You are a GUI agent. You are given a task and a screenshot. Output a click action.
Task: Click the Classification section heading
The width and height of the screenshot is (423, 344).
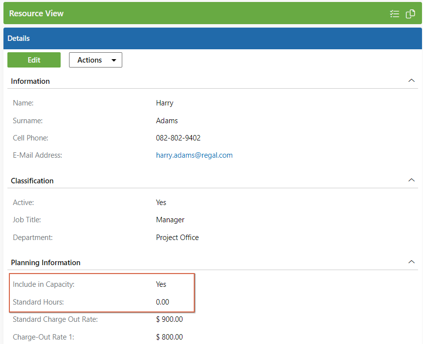(32, 181)
